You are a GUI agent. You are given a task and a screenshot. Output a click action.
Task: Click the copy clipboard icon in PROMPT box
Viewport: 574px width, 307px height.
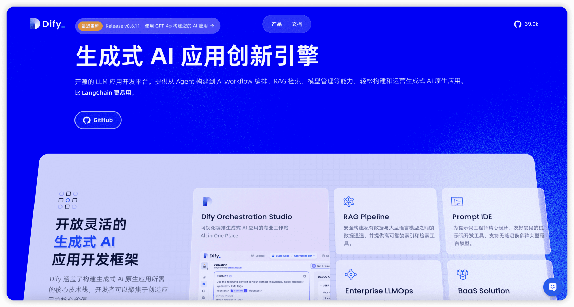304,276
